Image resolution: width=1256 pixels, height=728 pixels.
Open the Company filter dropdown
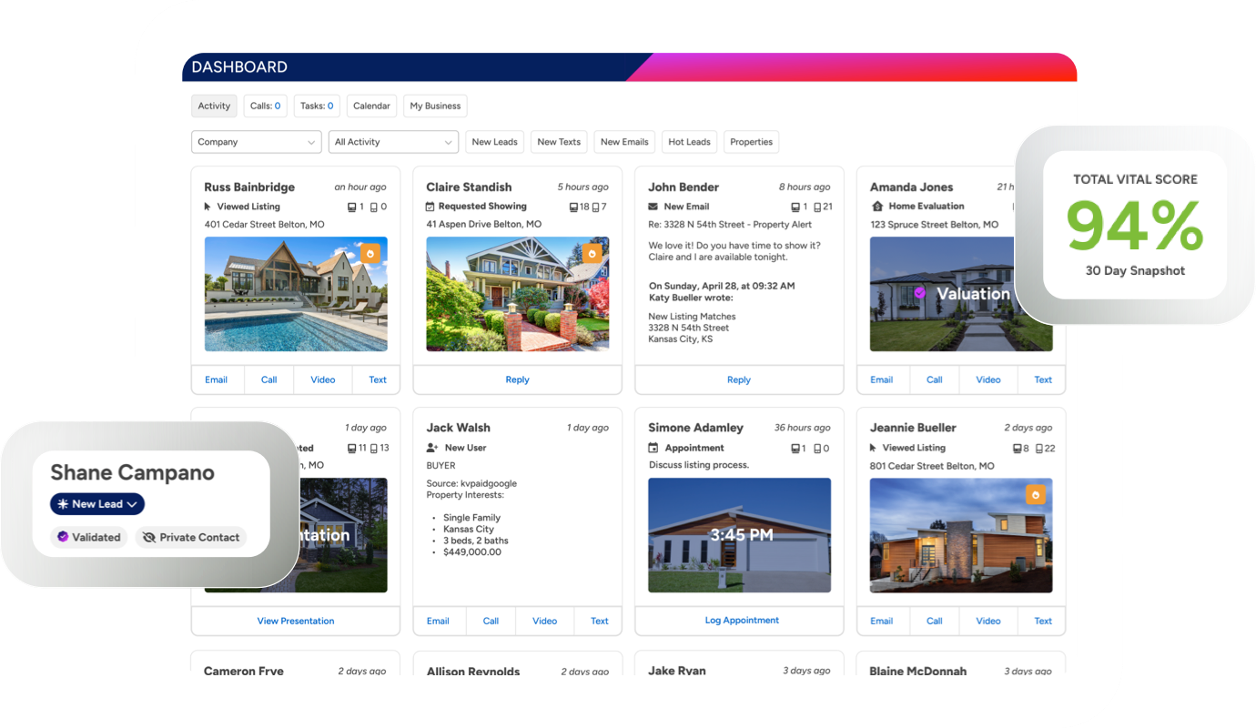coord(256,142)
